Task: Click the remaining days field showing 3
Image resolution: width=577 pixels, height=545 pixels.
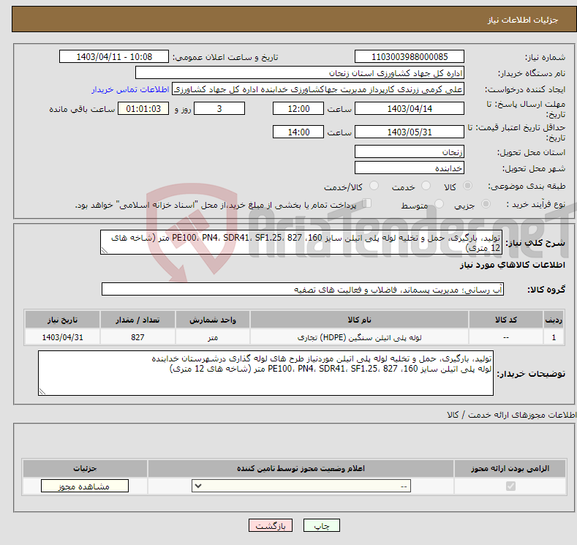Action: click(219, 108)
